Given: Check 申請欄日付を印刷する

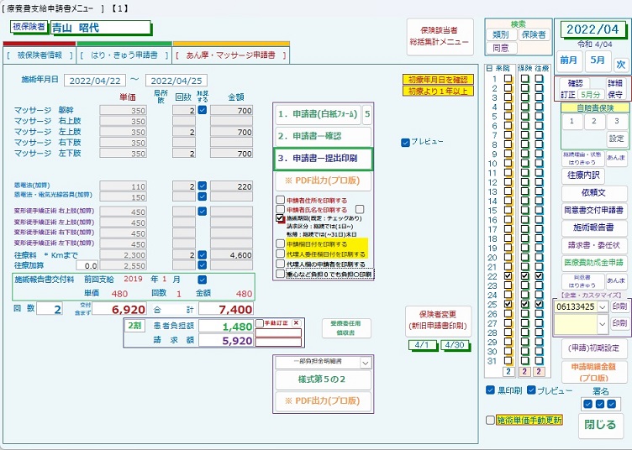Looking at the screenshot, I should coord(280,244).
